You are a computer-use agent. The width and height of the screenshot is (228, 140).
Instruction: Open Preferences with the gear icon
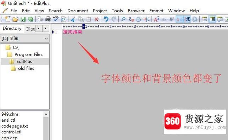click(195, 19)
